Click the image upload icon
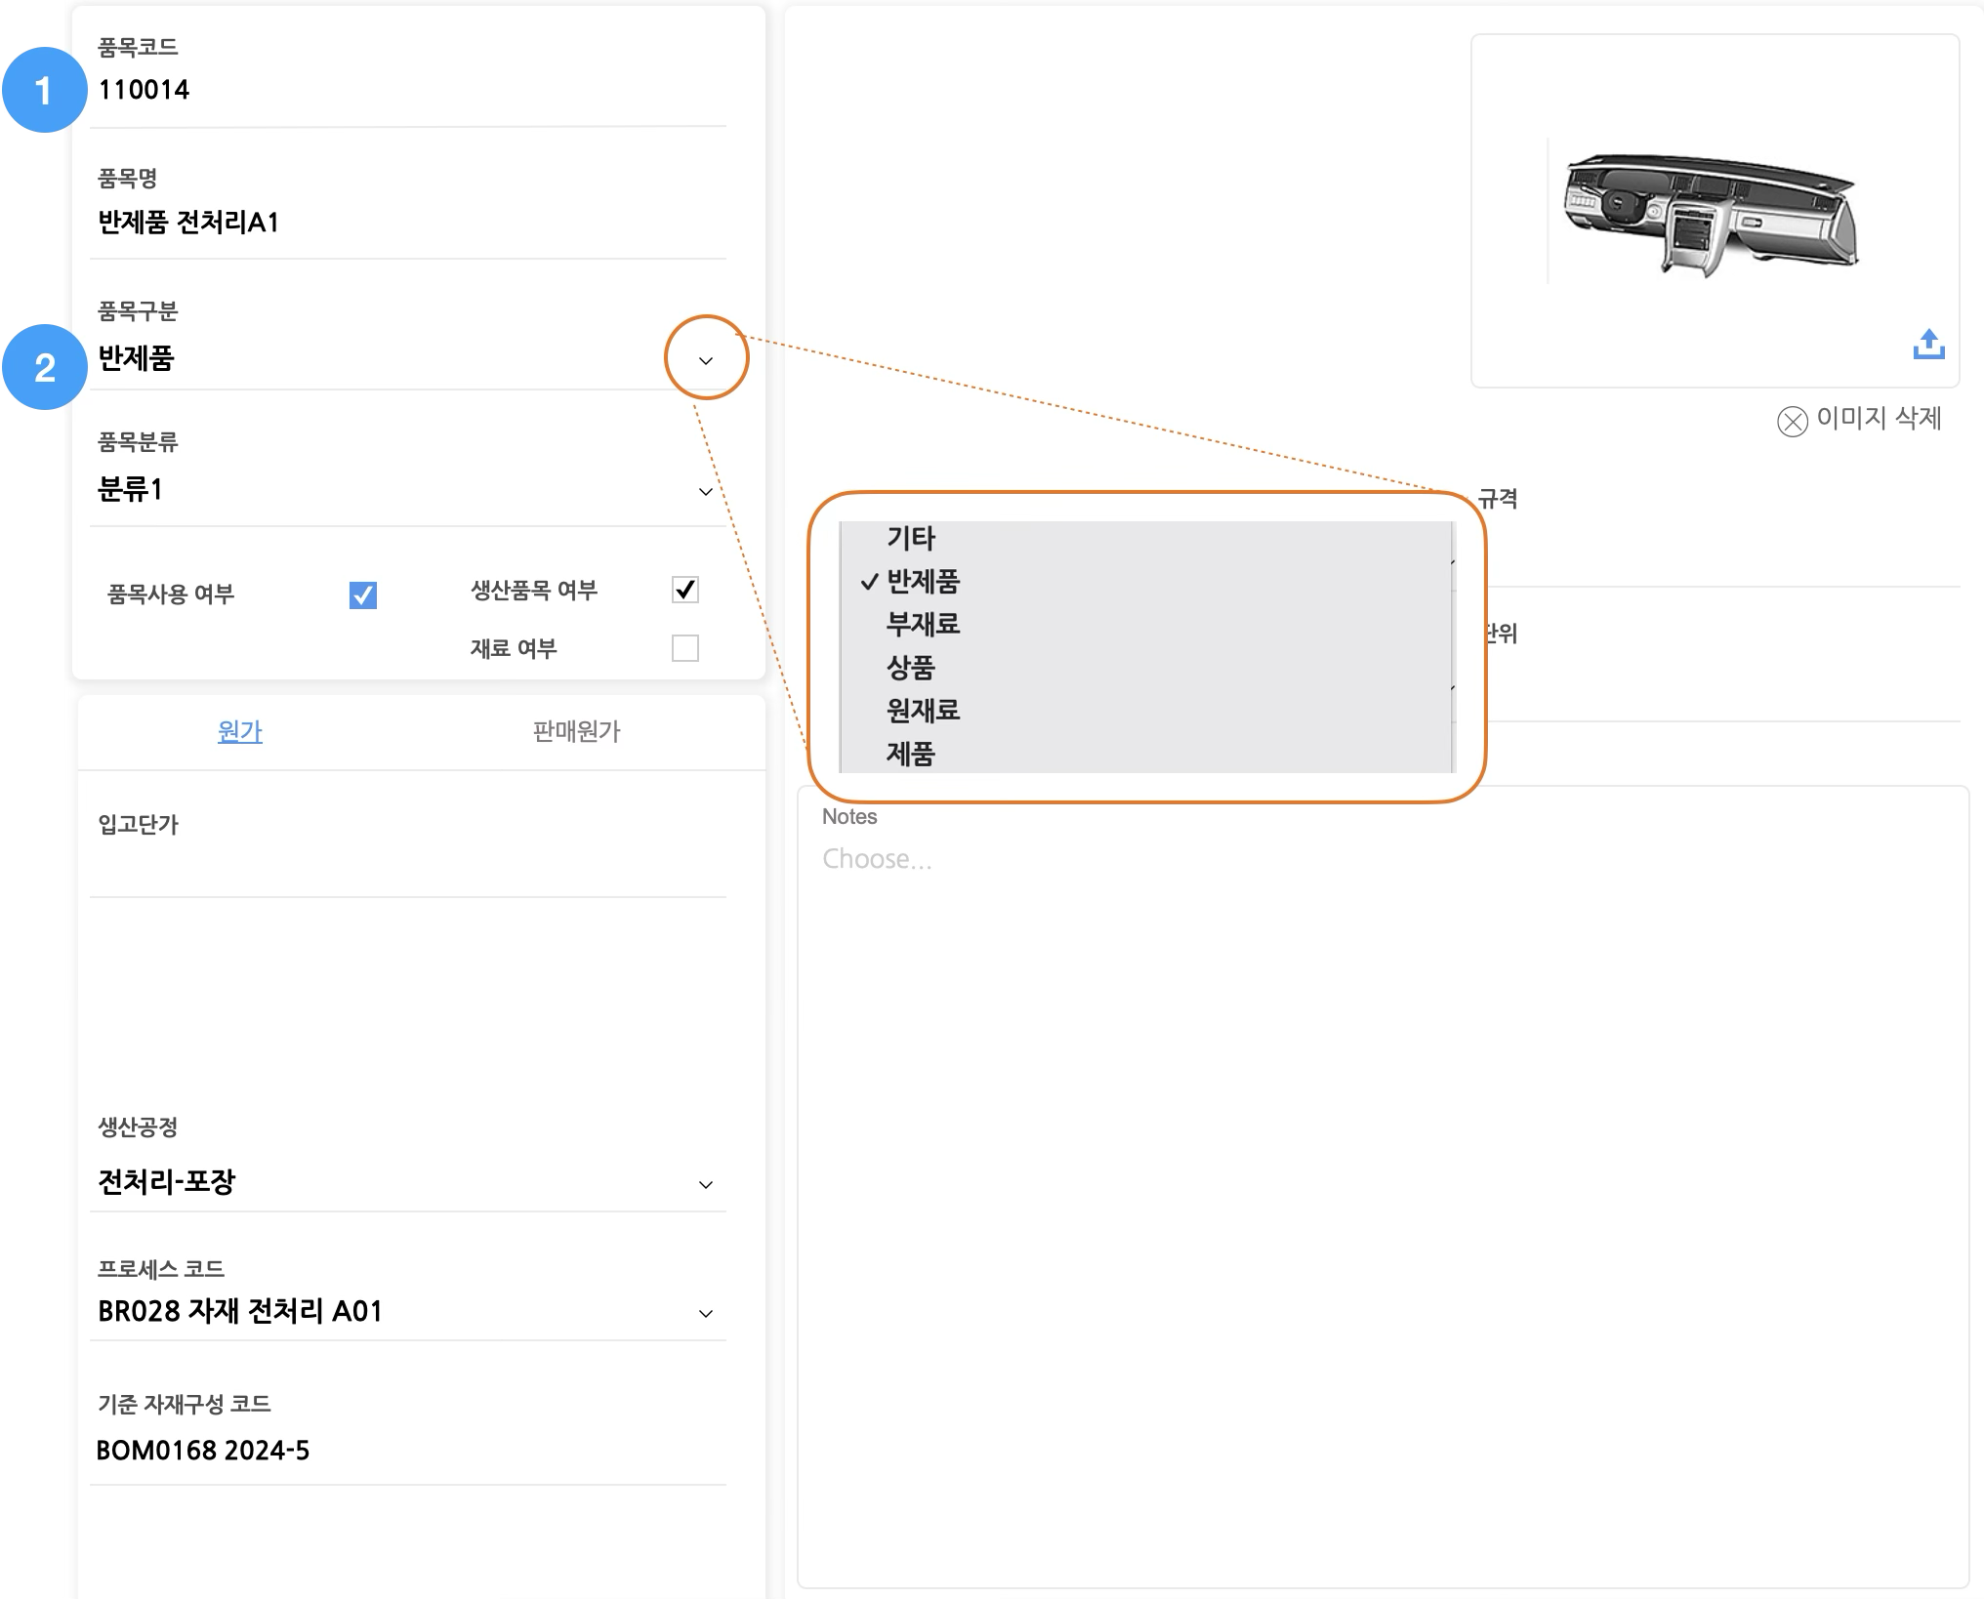Screen dimensions: 1984x1599 1928,345
